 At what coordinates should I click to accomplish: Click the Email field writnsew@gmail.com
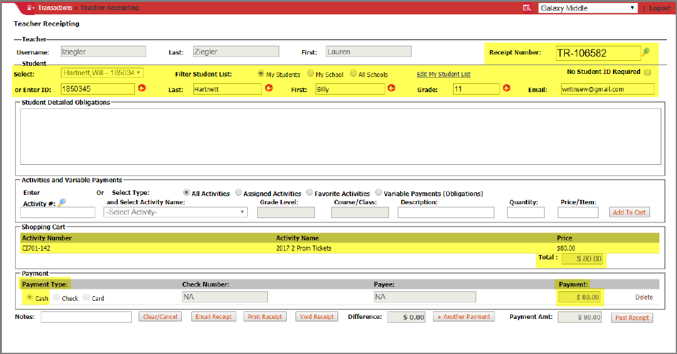tap(607, 89)
